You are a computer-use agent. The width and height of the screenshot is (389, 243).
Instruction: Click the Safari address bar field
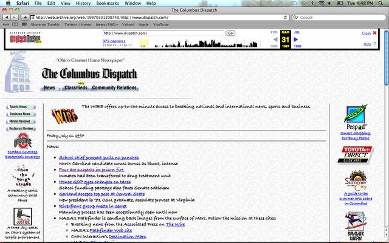pos(159,18)
